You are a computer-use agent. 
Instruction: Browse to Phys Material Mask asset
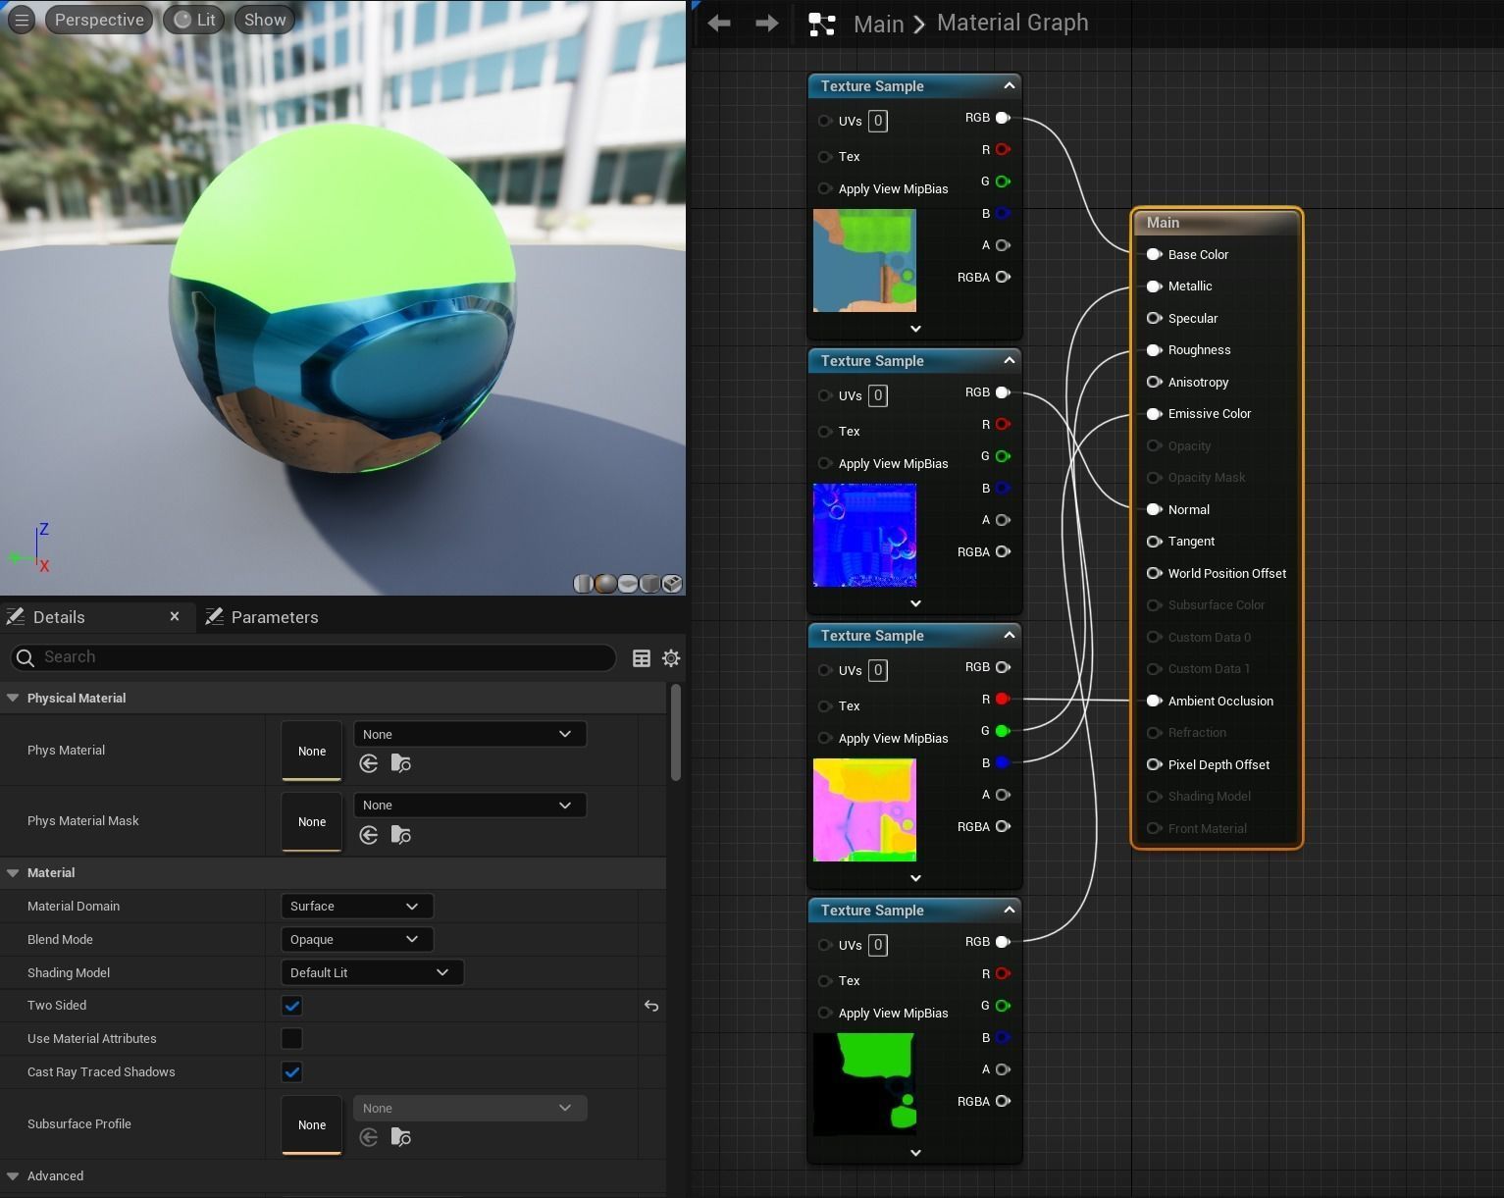point(400,835)
